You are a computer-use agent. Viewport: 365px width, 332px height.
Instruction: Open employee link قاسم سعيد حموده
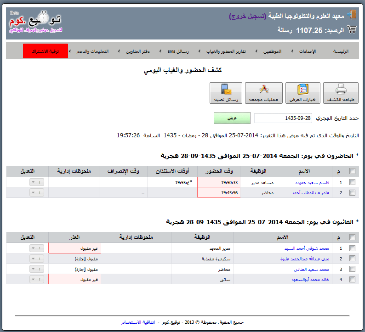coord(312,183)
